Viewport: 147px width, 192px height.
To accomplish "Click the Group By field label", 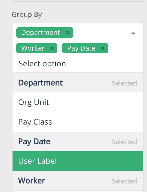I will pyautogui.click(x=27, y=15).
